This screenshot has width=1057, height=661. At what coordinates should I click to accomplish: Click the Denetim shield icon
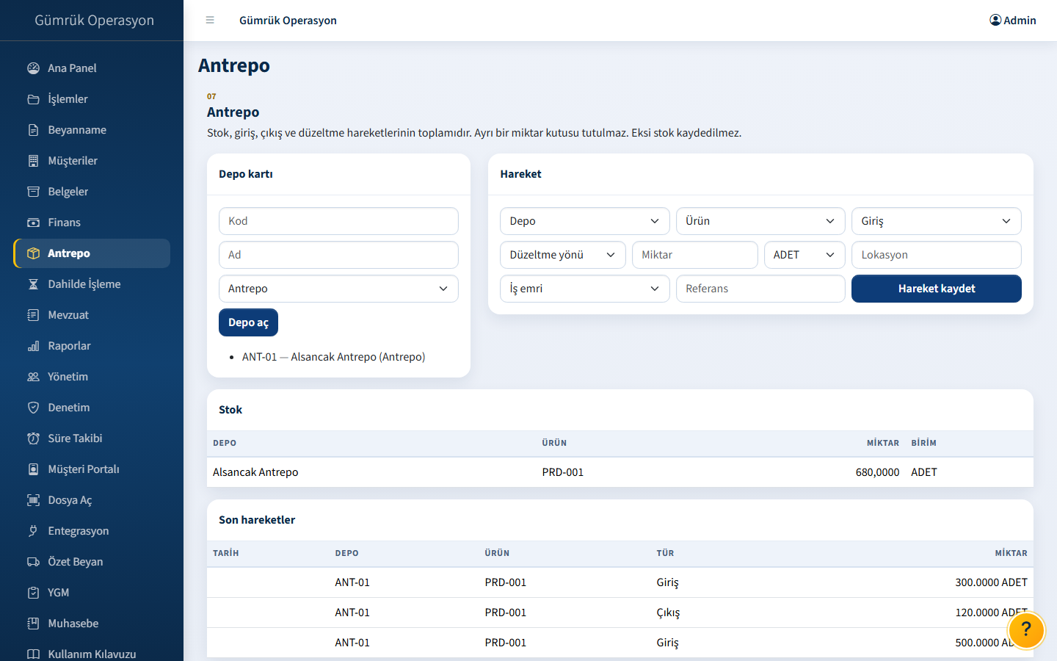click(x=33, y=408)
